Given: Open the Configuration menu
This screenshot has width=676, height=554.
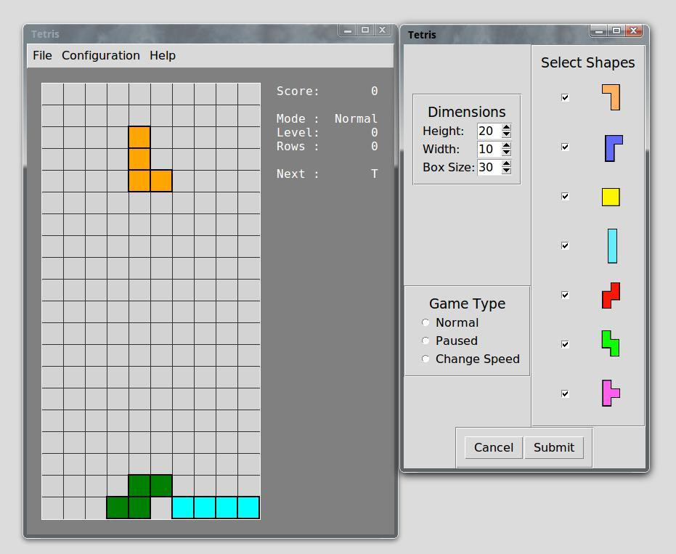Looking at the screenshot, I should [x=101, y=56].
